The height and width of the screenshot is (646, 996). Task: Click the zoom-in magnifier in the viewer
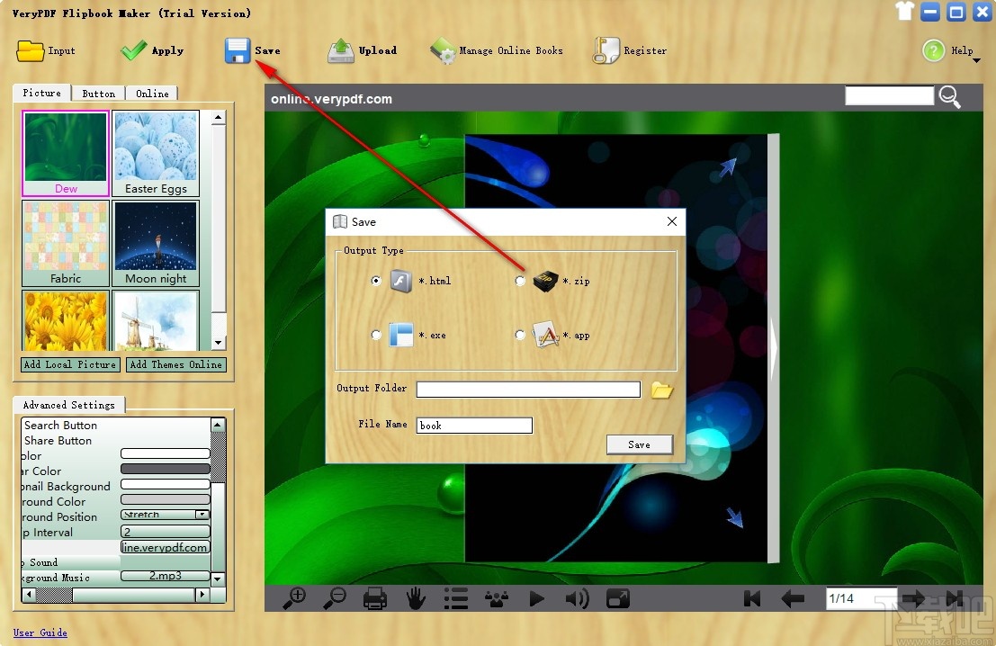tap(293, 597)
